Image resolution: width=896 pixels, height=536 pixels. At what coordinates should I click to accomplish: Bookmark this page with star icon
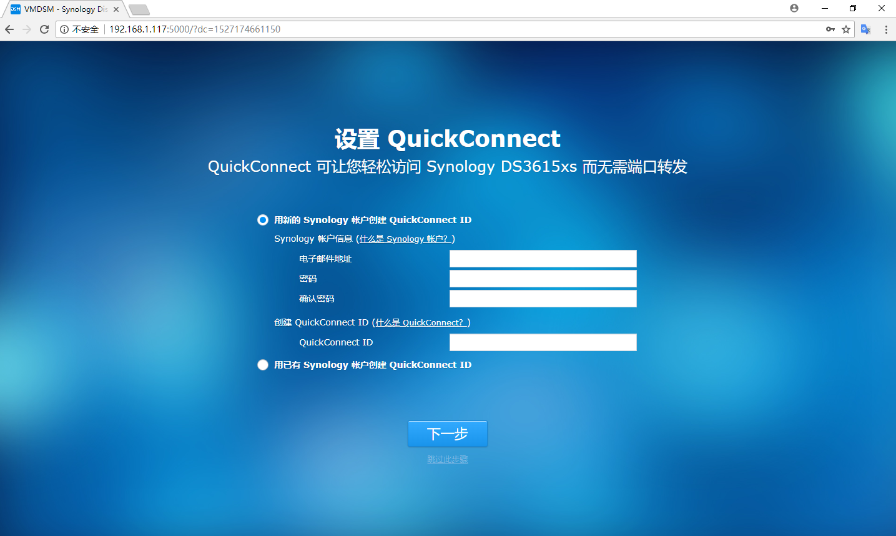[x=846, y=29]
